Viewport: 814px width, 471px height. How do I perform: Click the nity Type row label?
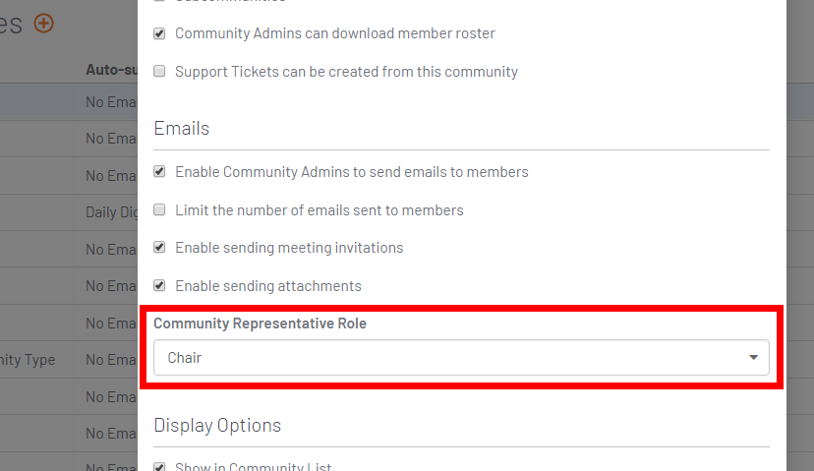pos(28,359)
